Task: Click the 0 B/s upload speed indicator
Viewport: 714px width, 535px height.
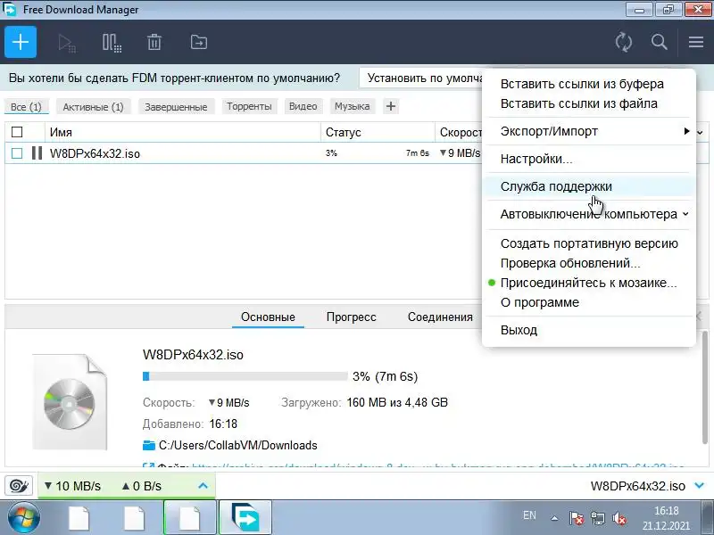Action: [142, 486]
